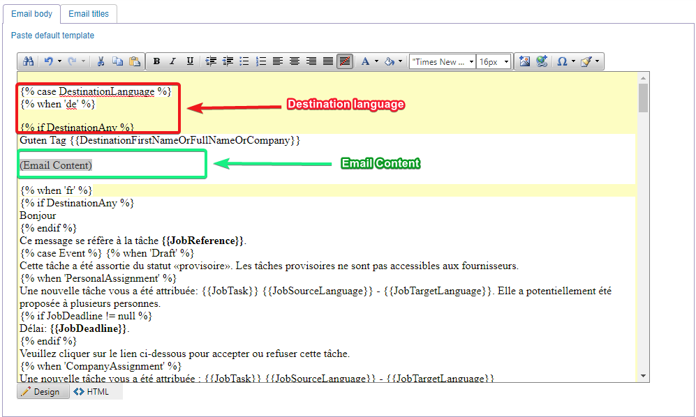
Task: Insert a numbered list
Action: tap(261, 61)
